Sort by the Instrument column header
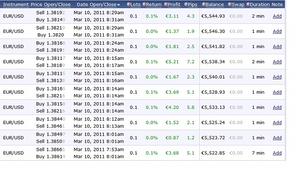Image resolution: width=298 pixels, height=174 pixels. pos(16,5)
